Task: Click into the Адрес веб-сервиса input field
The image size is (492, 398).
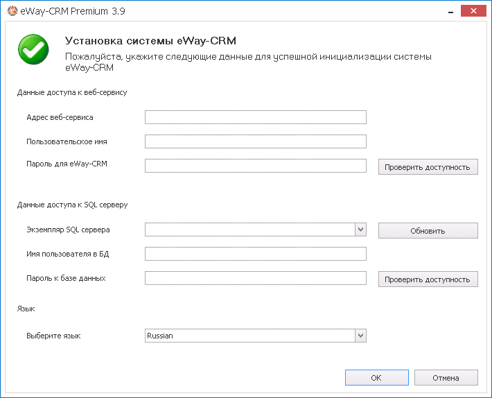Action: click(x=256, y=117)
